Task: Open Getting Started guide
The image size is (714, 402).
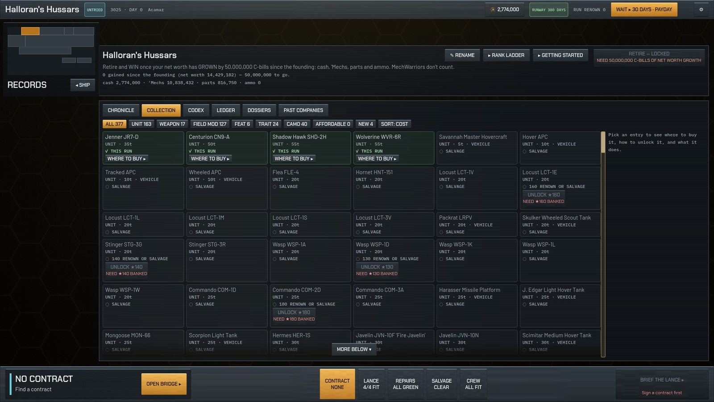Action: pos(560,55)
